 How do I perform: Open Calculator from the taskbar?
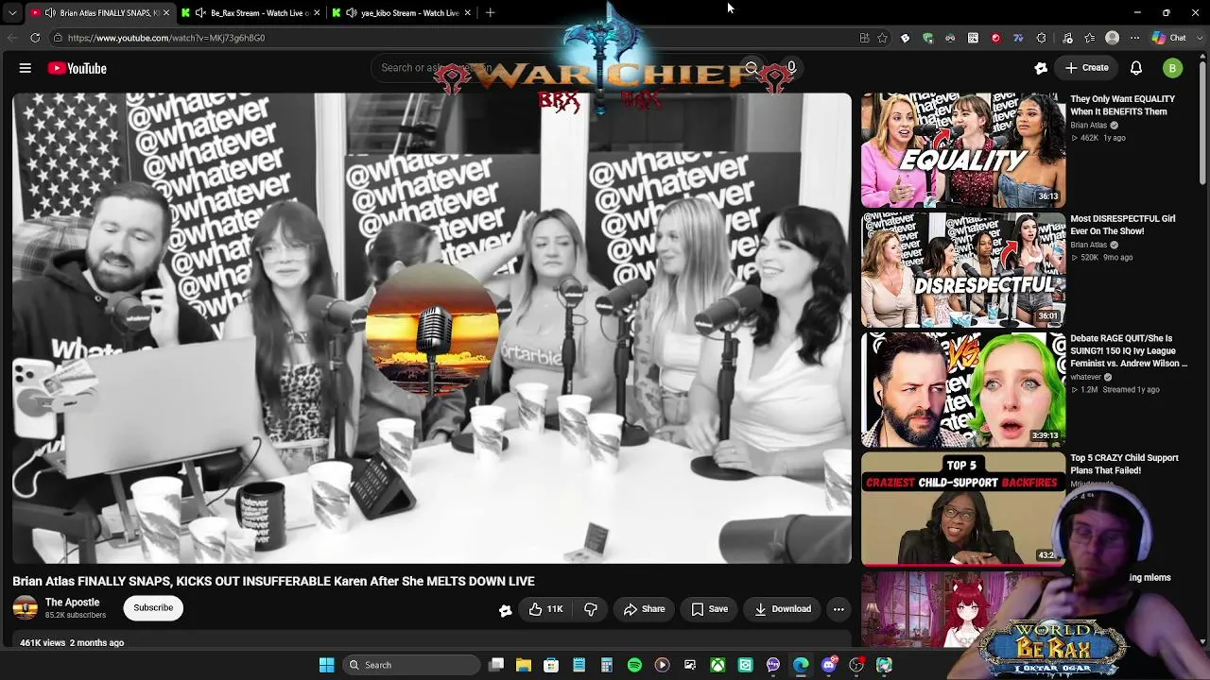(x=607, y=665)
